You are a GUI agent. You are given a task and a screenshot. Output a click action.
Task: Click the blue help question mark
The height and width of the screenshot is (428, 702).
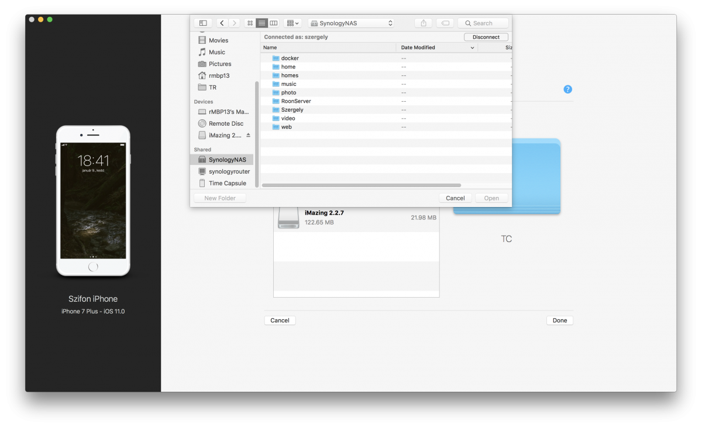(567, 89)
